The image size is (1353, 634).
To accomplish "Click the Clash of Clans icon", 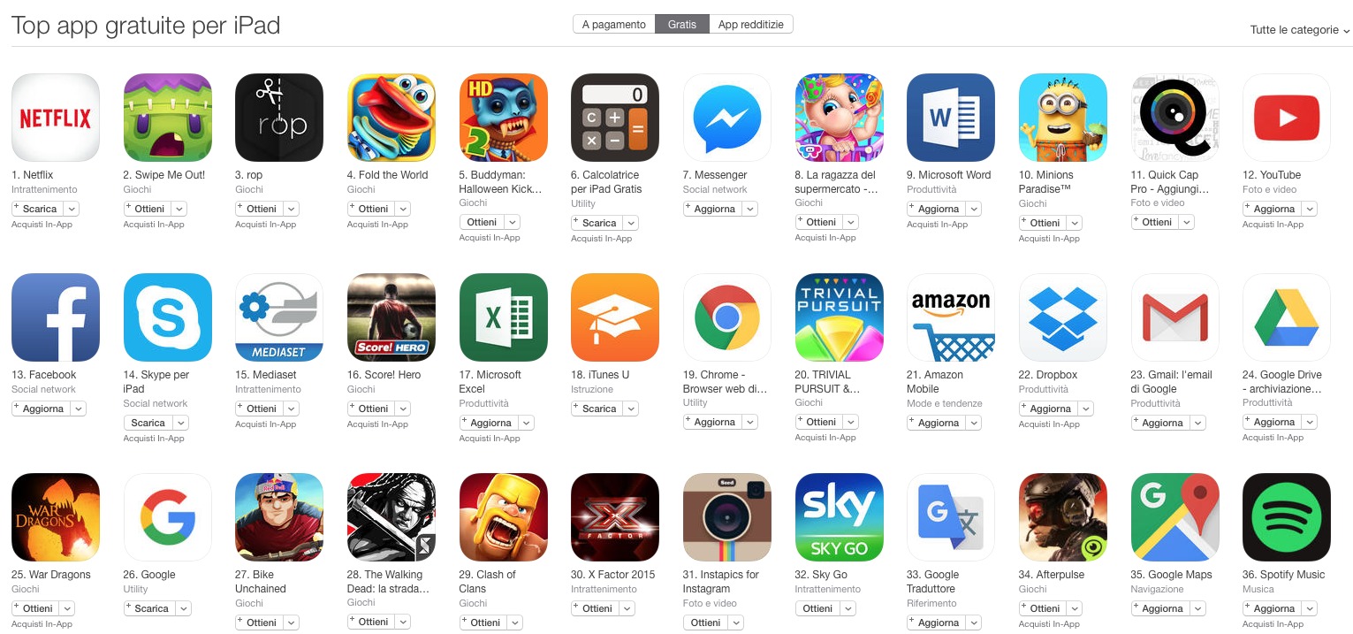I will (x=504, y=517).
